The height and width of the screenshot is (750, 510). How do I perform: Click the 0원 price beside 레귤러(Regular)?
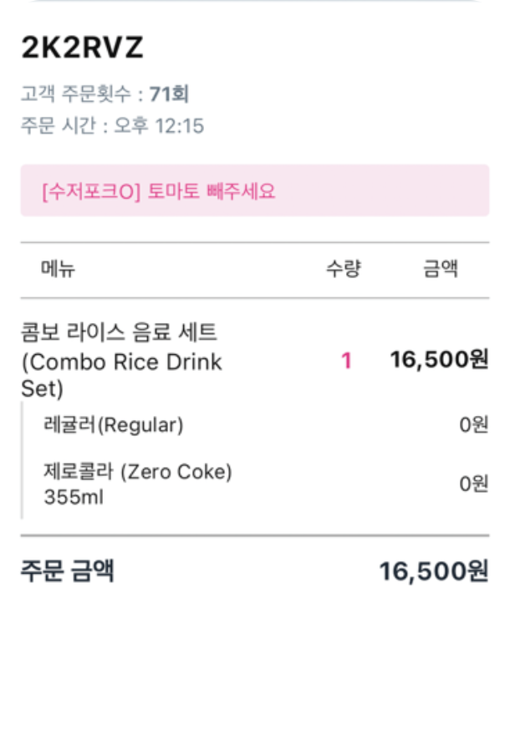pos(473,425)
